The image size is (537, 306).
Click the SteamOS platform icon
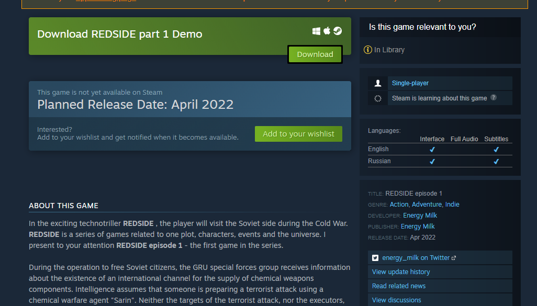(338, 31)
